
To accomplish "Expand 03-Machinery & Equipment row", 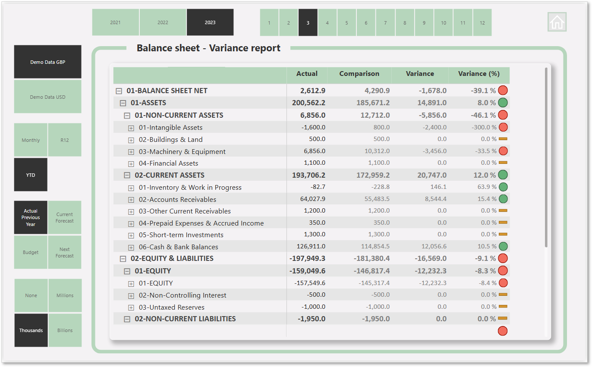I will pyautogui.click(x=131, y=152).
